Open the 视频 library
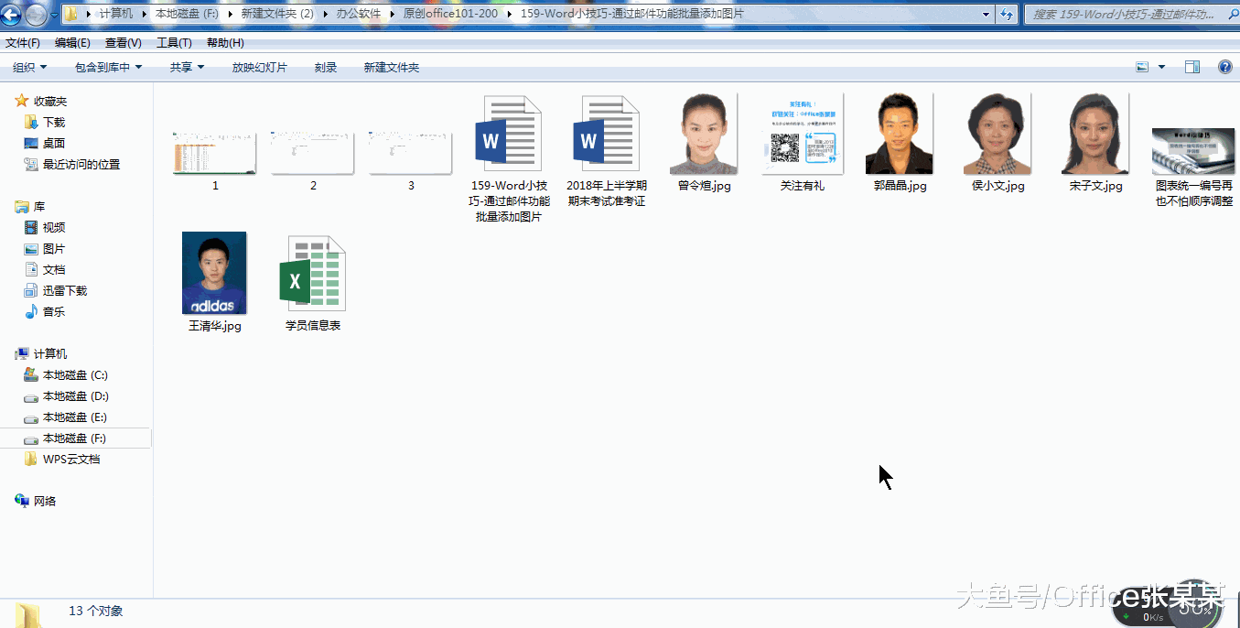The width and height of the screenshot is (1240, 628). [54, 227]
